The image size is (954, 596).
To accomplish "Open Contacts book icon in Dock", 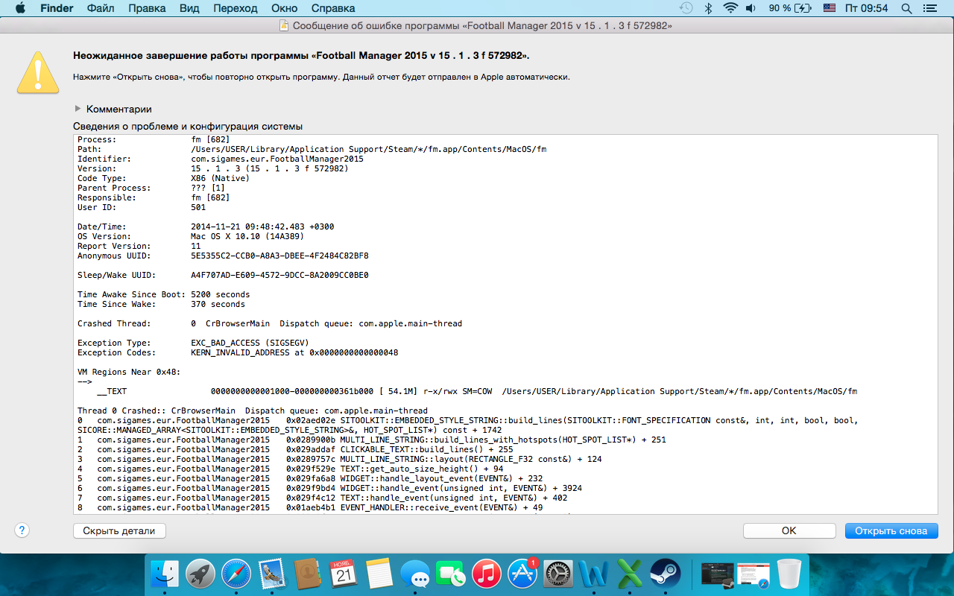I will pyautogui.click(x=308, y=574).
